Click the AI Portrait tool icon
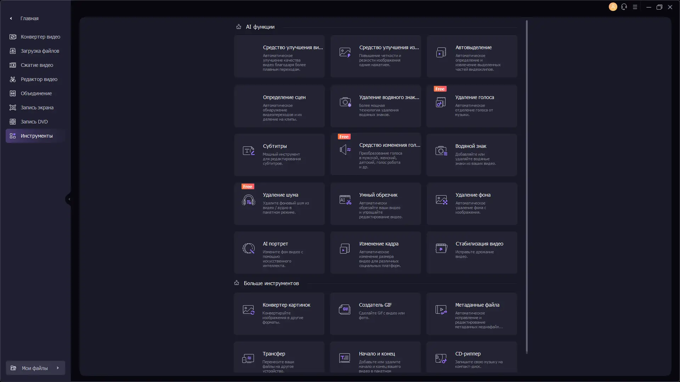680x382 pixels. tap(248, 248)
